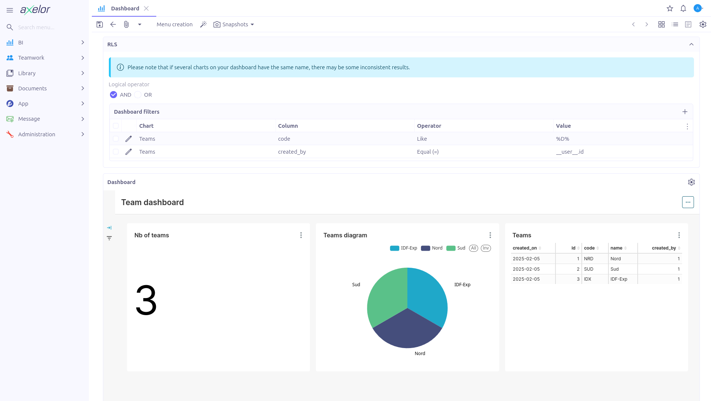Image resolution: width=711 pixels, height=401 pixels.
Task: Click the magic wand icon near Menu creation
Action: pyautogui.click(x=203, y=24)
